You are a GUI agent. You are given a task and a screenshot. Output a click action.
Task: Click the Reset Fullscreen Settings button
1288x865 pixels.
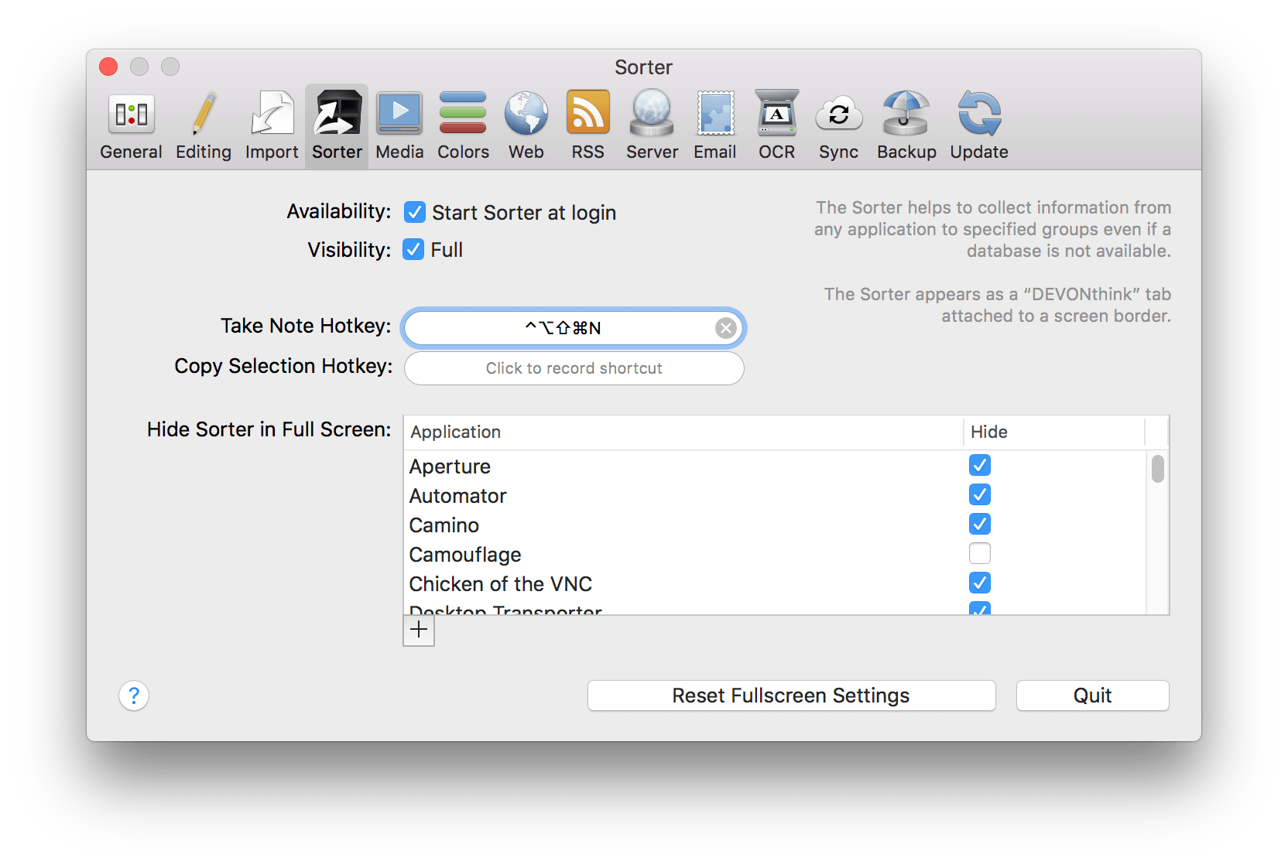click(x=791, y=696)
